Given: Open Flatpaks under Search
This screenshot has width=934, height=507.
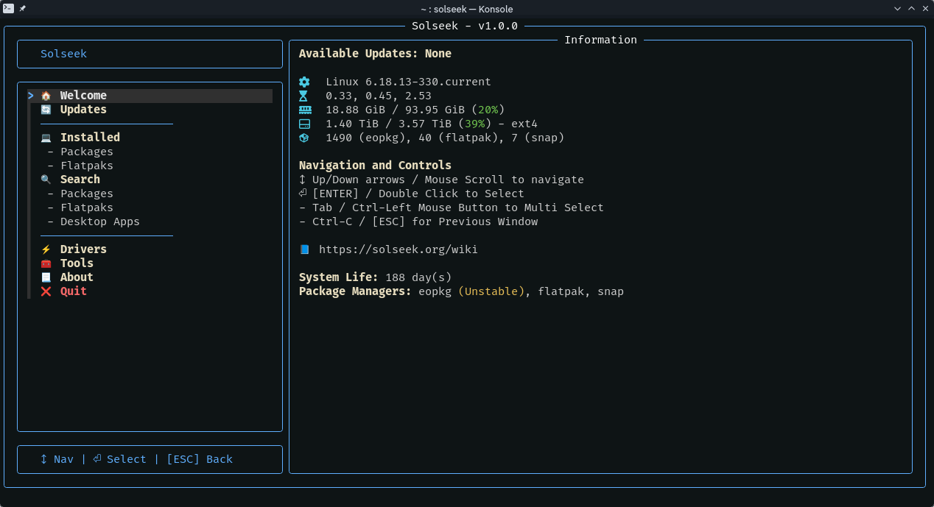Looking at the screenshot, I should click(x=87, y=208).
